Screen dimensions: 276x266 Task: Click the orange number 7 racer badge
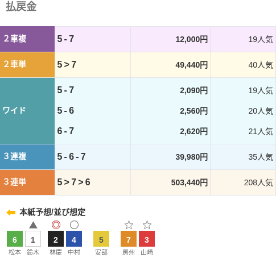[129, 239]
